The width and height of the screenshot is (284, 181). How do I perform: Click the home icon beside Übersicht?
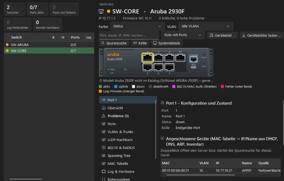point(104,108)
